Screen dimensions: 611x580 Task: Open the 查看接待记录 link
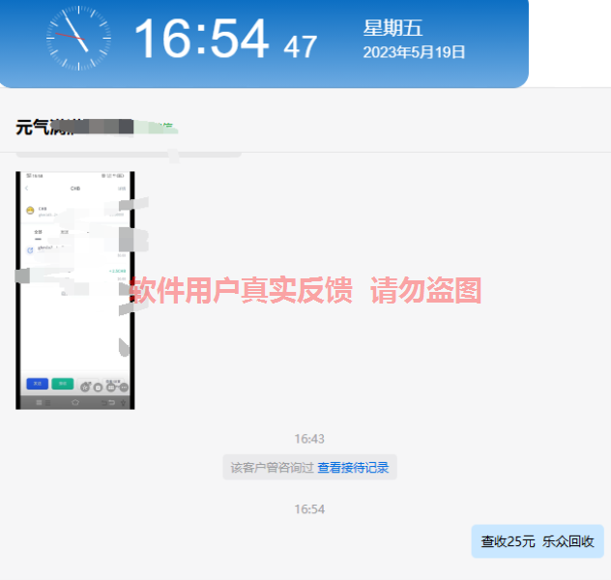(x=353, y=467)
